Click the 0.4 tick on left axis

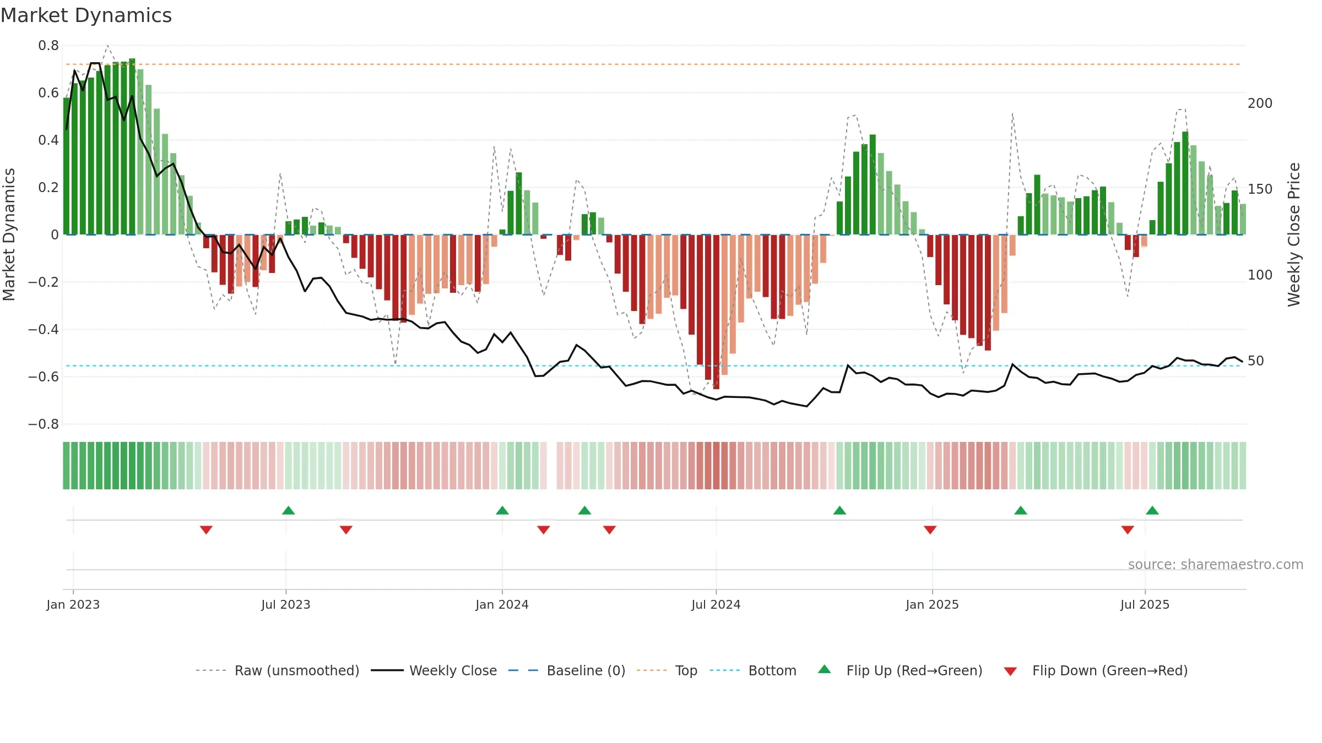point(48,140)
